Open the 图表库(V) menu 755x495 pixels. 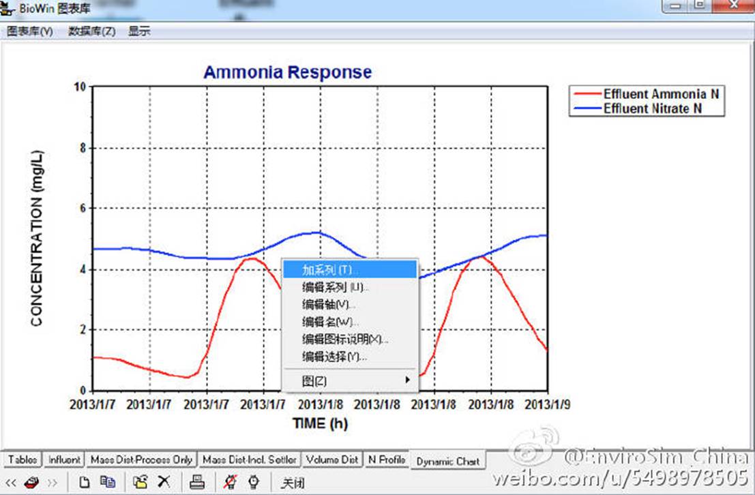(x=30, y=31)
